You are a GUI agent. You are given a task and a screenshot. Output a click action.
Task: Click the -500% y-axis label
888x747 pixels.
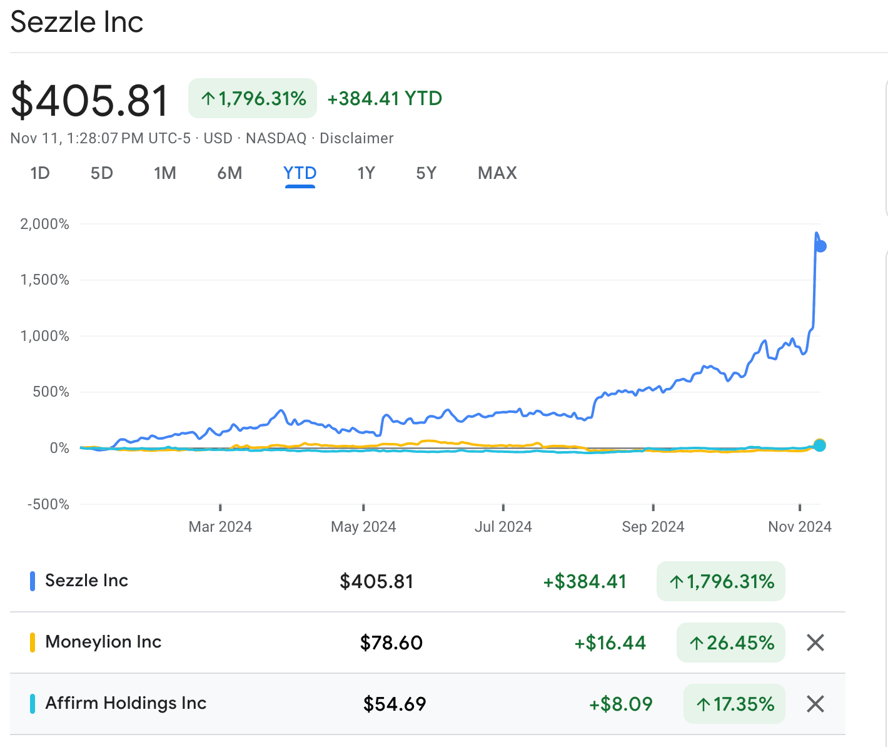pyautogui.click(x=48, y=504)
